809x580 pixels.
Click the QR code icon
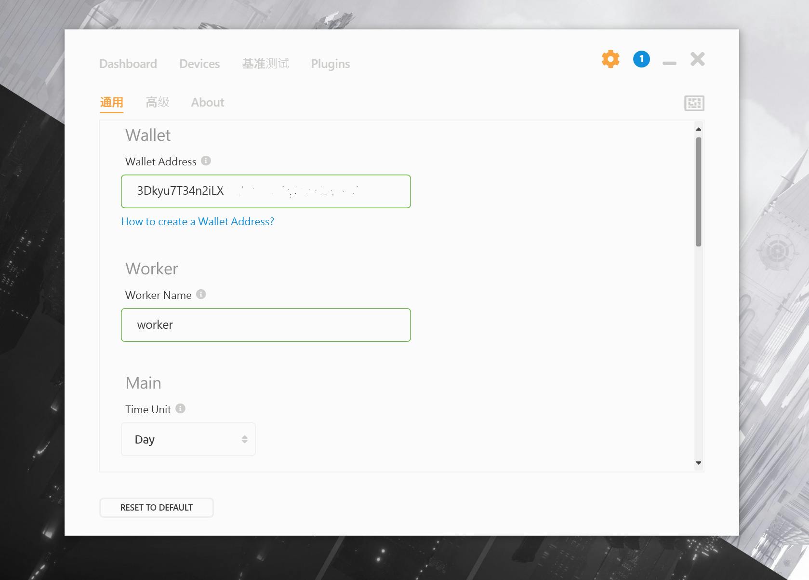coord(694,103)
